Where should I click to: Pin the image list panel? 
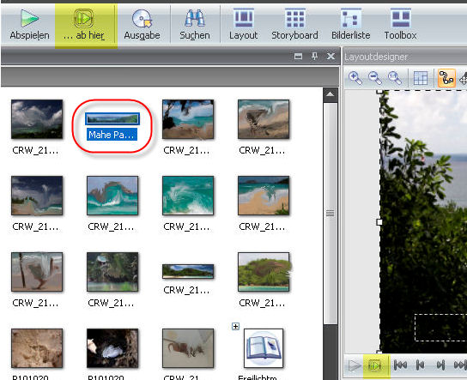[314, 56]
